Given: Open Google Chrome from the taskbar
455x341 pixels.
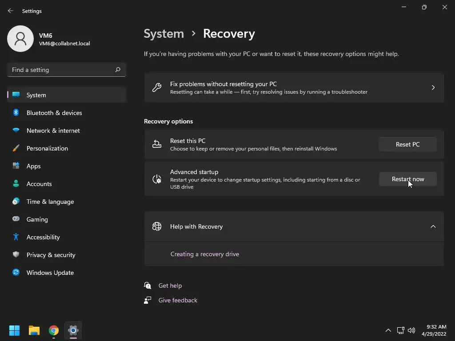Looking at the screenshot, I should [54, 330].
